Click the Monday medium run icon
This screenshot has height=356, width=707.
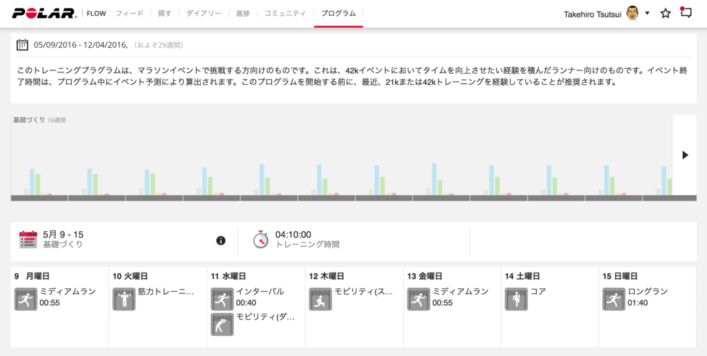(x=26, y=299)
